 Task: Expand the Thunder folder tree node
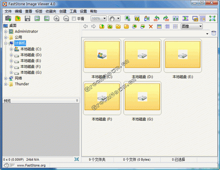(6, 84)
